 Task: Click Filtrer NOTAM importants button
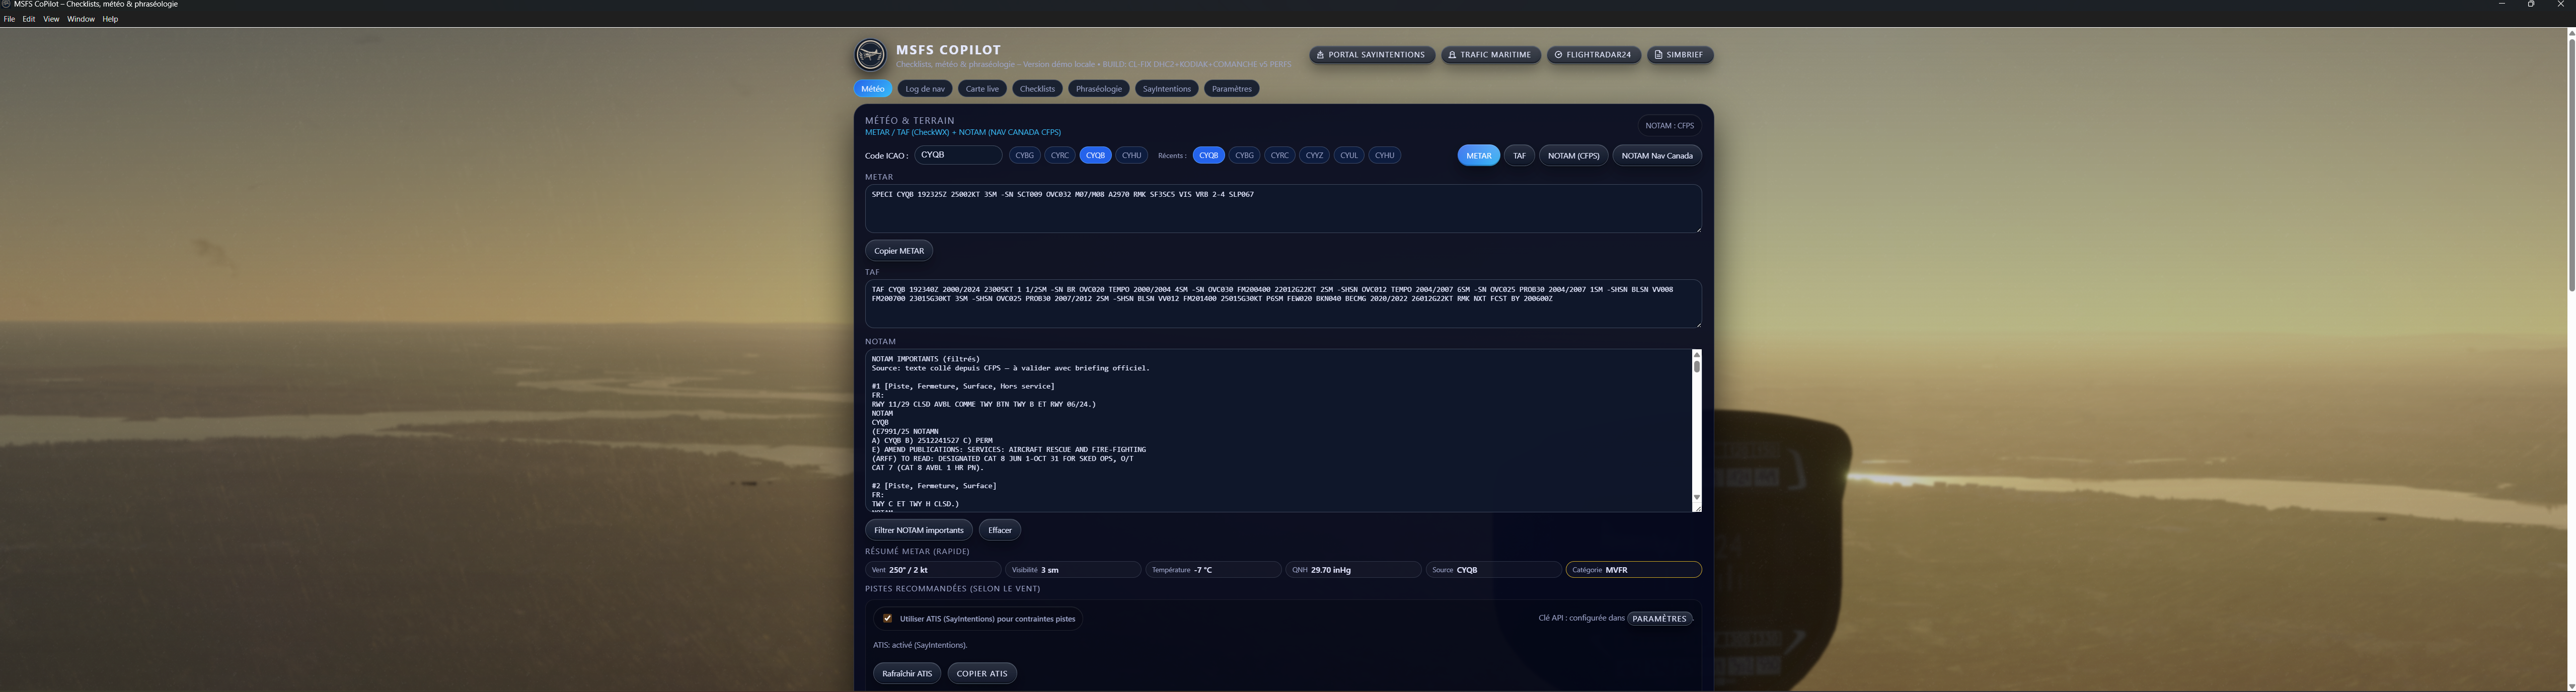pos(918,530)
